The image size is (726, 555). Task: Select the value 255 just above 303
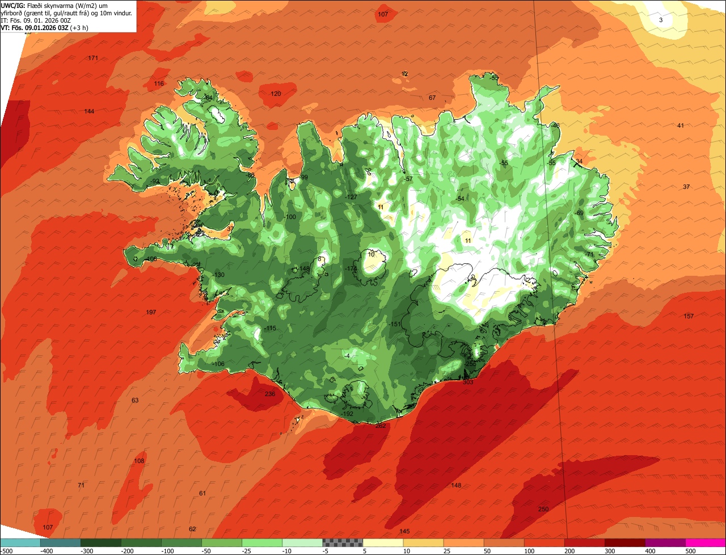click(x=471, y=364)
